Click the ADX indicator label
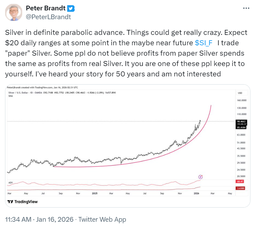This screenshot has height=228, width=257. pyautogui.click(x=10, y=182)
